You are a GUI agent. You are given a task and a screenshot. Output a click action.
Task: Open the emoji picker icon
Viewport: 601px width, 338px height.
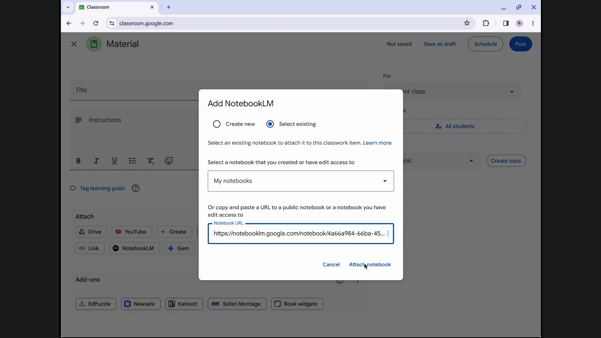169,161
